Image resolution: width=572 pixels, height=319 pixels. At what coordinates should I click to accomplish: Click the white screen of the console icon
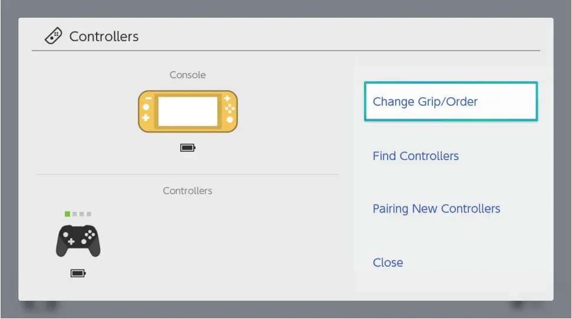pos(188,111)
